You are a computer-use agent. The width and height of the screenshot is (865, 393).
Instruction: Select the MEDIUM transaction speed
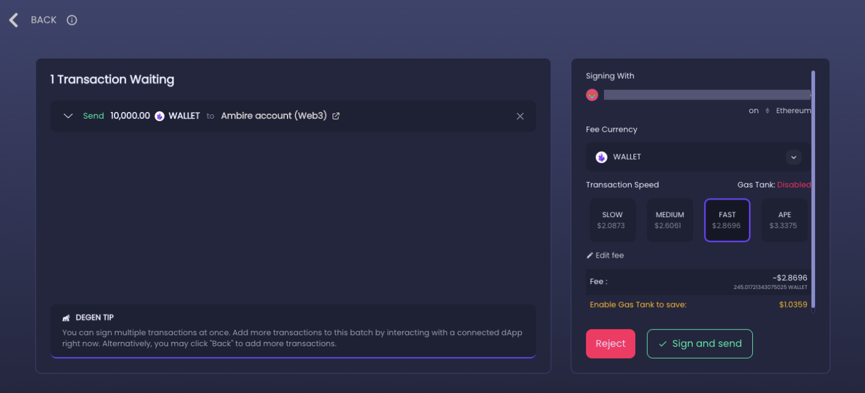pyautogui.click(x=670, y=220)
